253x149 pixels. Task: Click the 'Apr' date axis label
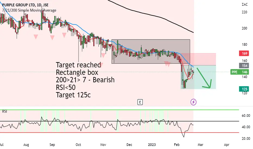(227, 145)
